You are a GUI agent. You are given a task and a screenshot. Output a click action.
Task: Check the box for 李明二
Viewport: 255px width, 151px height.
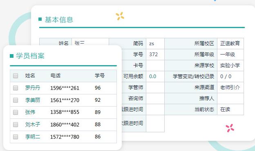[16, 137]
